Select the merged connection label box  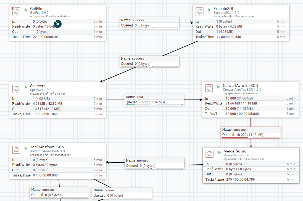tap(154, 163)
